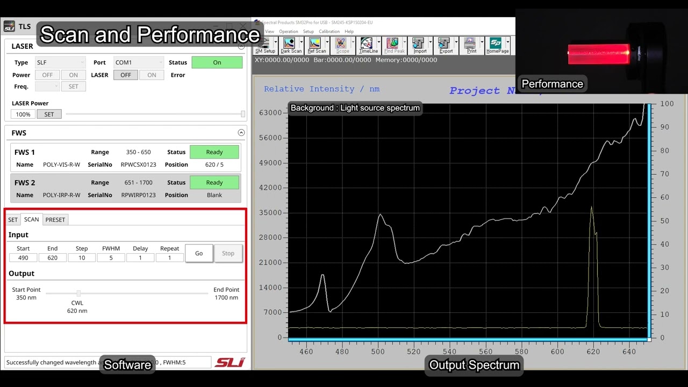The image size is (688, 387).
Task: Click the Step input field
Action: pos(82,258)
